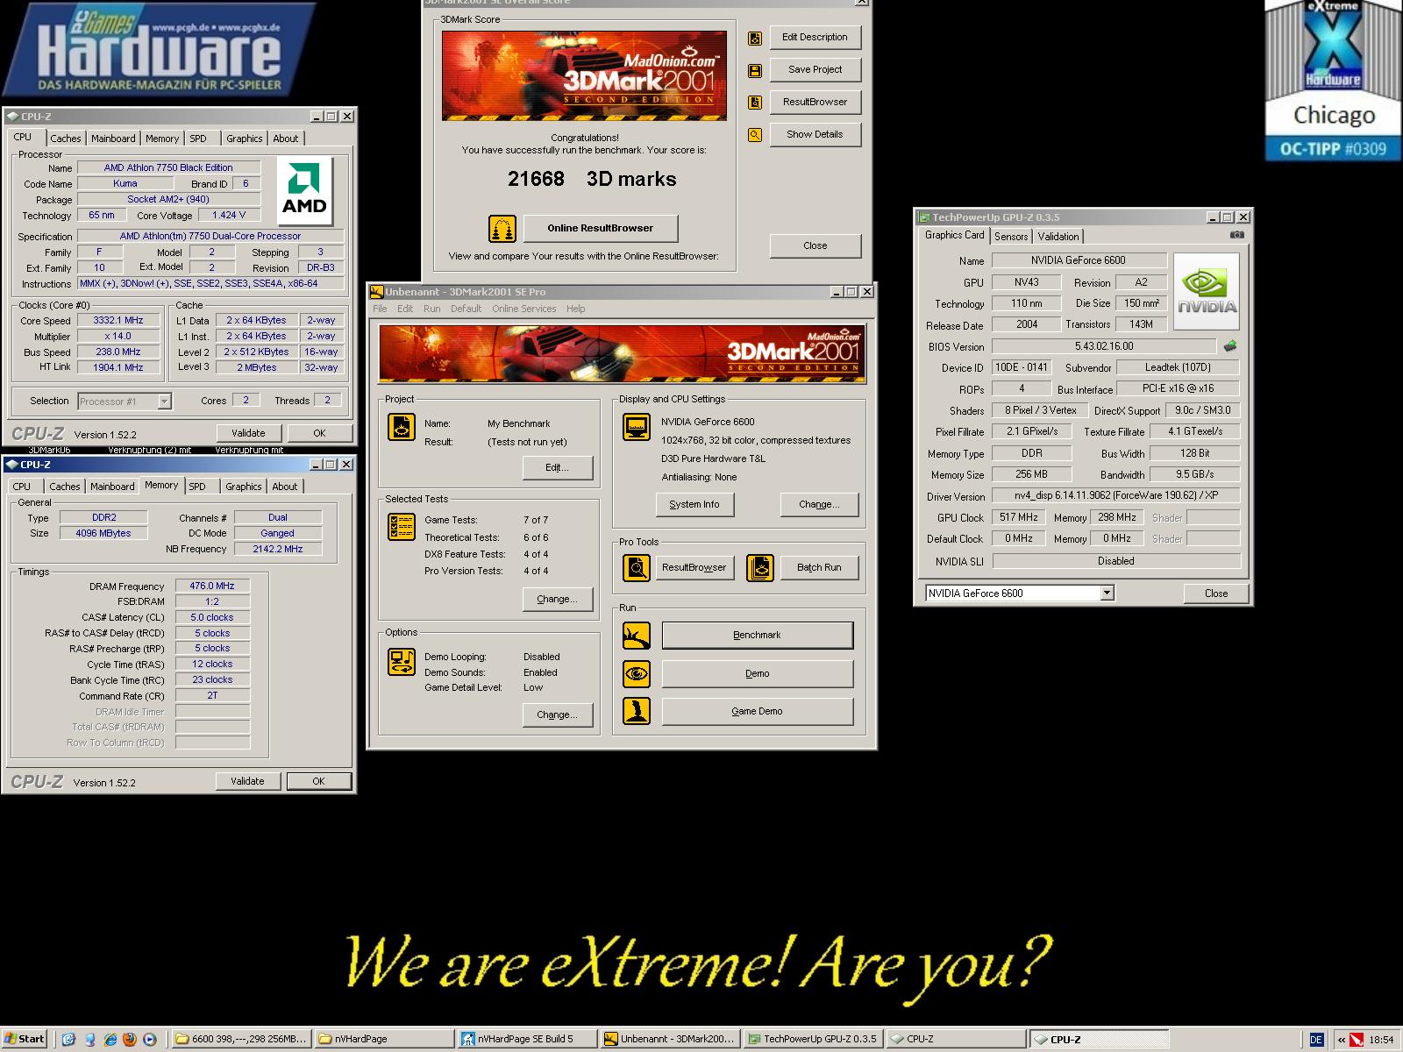The height and width of the screenshot is (1052, 1403).
Task: Expand hidden system tray icons arrow
Action: (1341, 1040)
